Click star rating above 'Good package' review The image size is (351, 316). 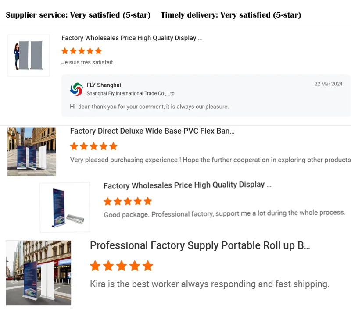point(128,201)
